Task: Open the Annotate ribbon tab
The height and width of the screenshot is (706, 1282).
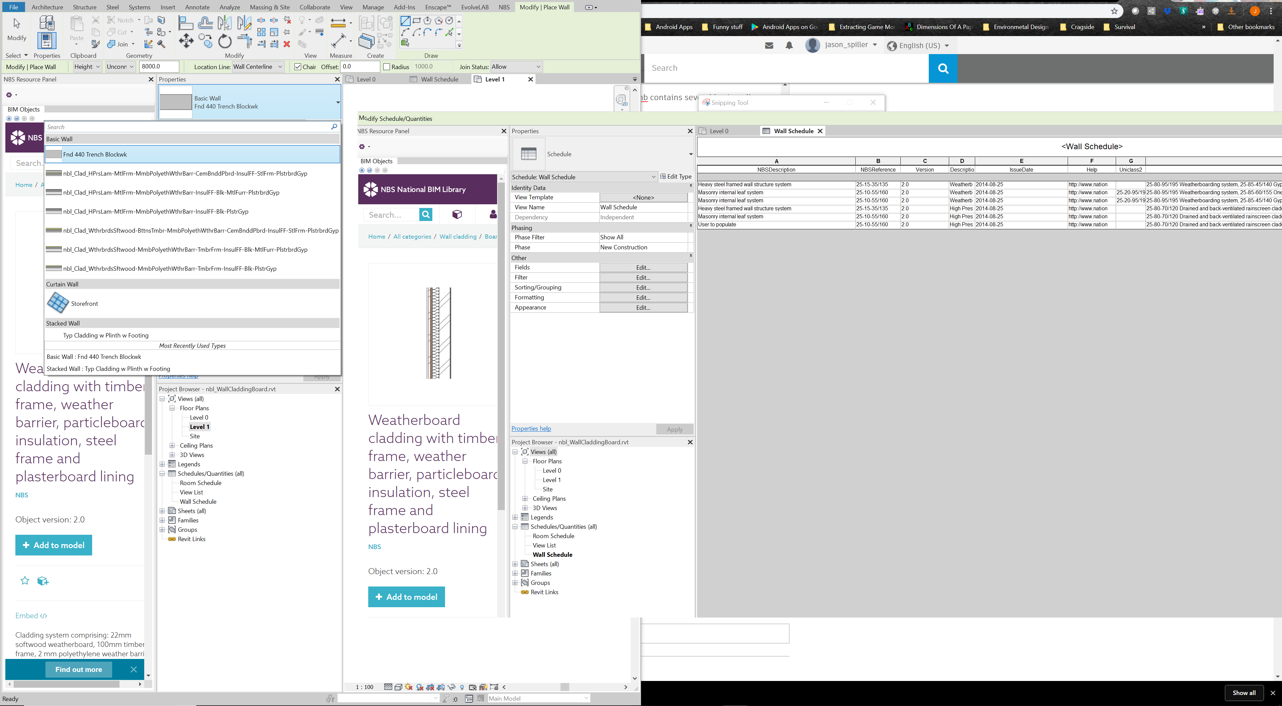Action: click(x=197, y=7)
